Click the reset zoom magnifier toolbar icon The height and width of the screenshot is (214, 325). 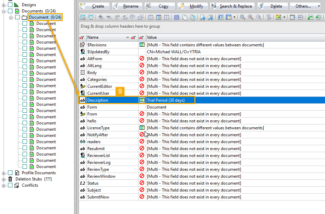(258, 17)
